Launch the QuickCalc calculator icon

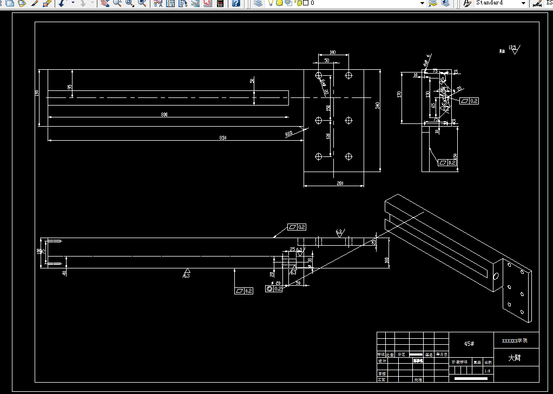tap(220, 3)
